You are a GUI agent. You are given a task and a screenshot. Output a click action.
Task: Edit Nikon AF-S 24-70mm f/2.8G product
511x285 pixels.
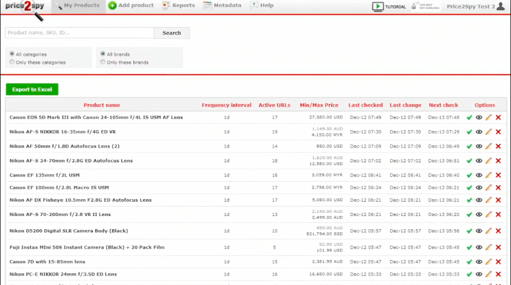pos(488,161)
